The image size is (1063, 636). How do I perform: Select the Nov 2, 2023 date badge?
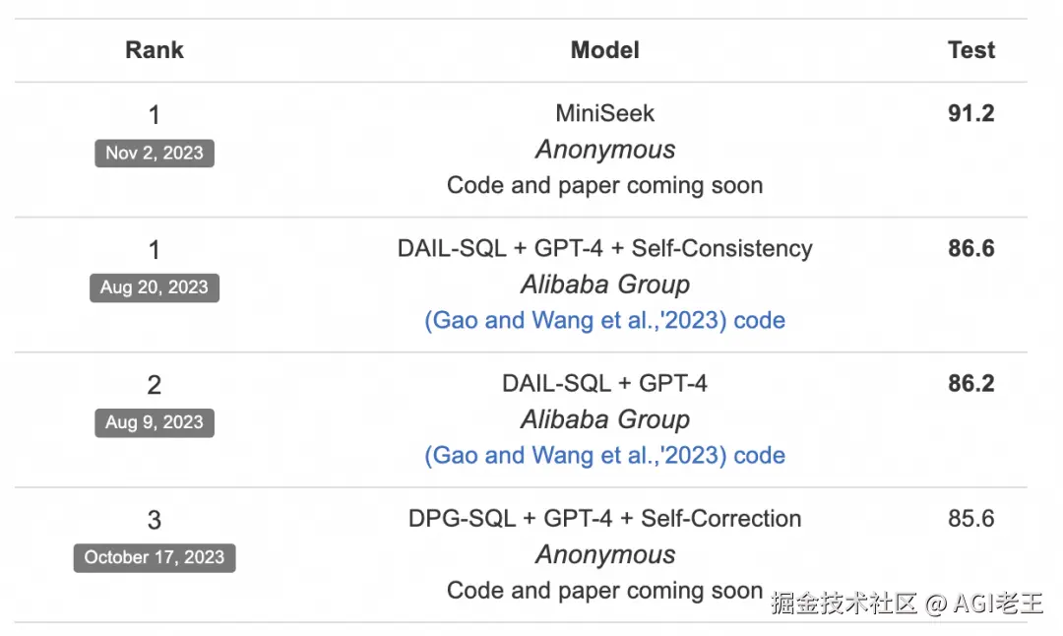coord(155,154)
